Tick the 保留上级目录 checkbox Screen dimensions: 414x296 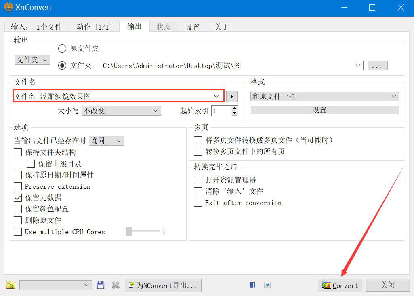click(x=31, y=164)
